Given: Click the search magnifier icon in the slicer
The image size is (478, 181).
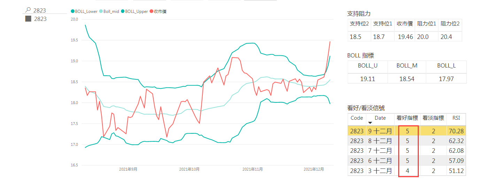Looking at the screenshot, I should [28, 10].
